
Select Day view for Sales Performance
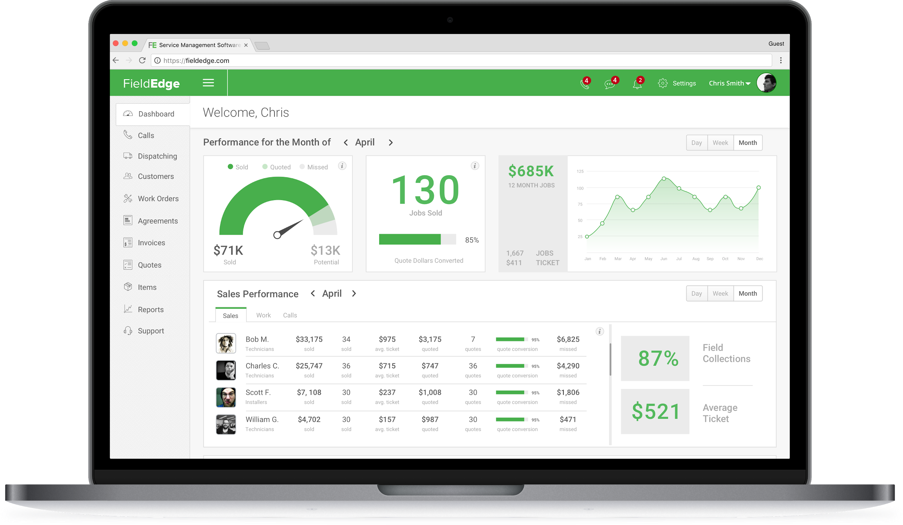pyautogui.click(x=697, y=294)
